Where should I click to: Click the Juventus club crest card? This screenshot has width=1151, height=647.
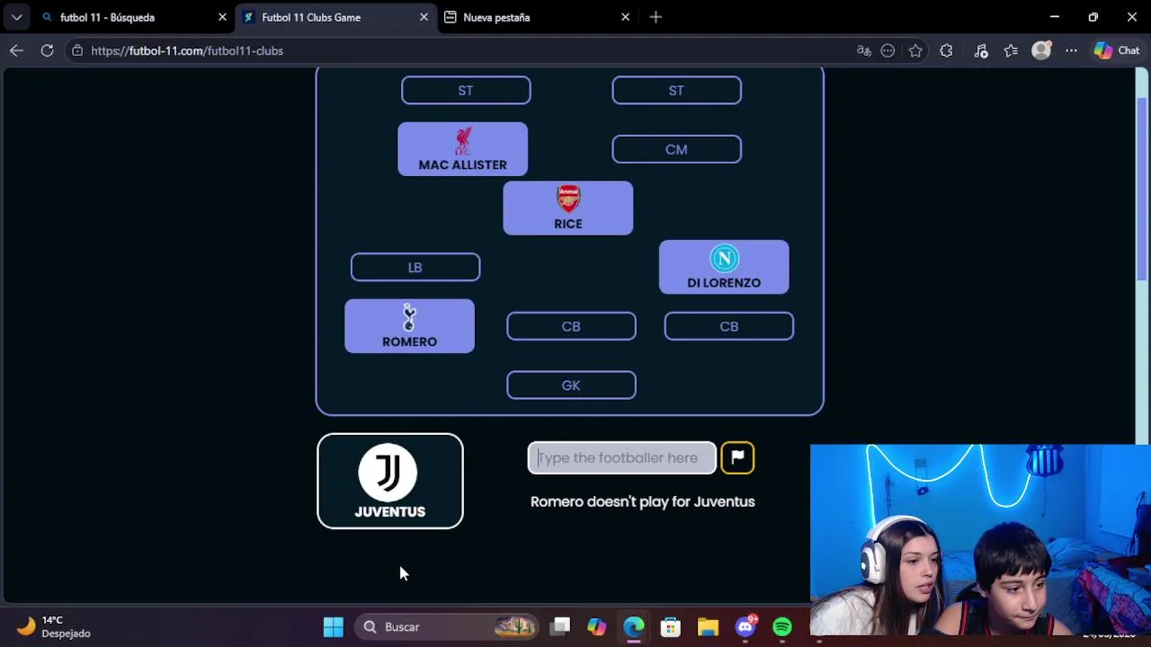pyautogui.click(x=390, y=482)
